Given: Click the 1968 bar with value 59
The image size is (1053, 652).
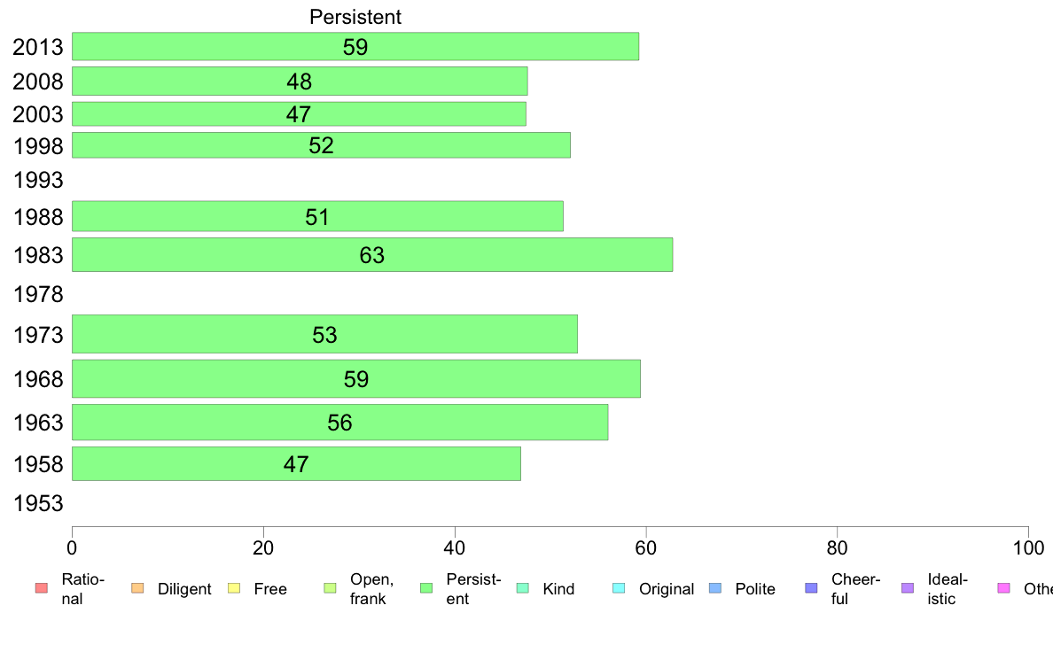Looking at the screenshot, I should tap(356, 379).
